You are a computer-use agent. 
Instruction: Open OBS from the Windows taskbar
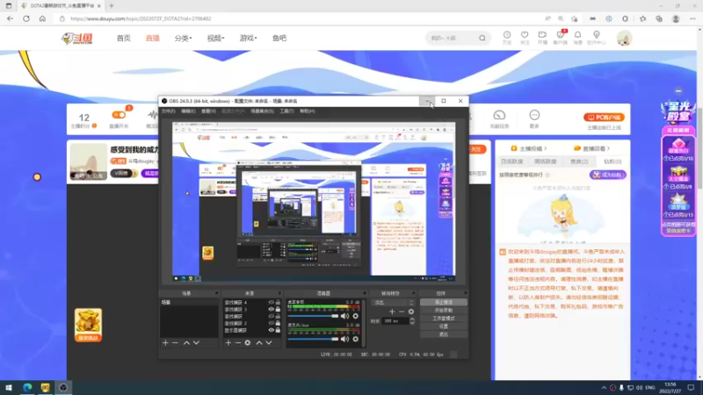tap(63, 387)
